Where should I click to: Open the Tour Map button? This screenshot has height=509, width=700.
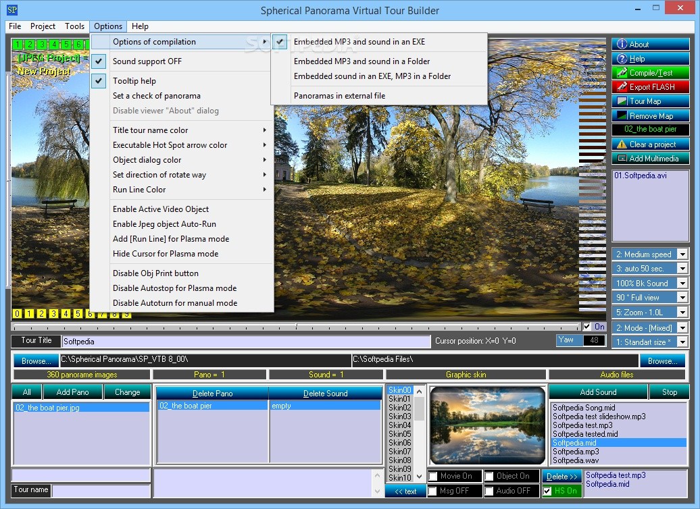point(651,101)
